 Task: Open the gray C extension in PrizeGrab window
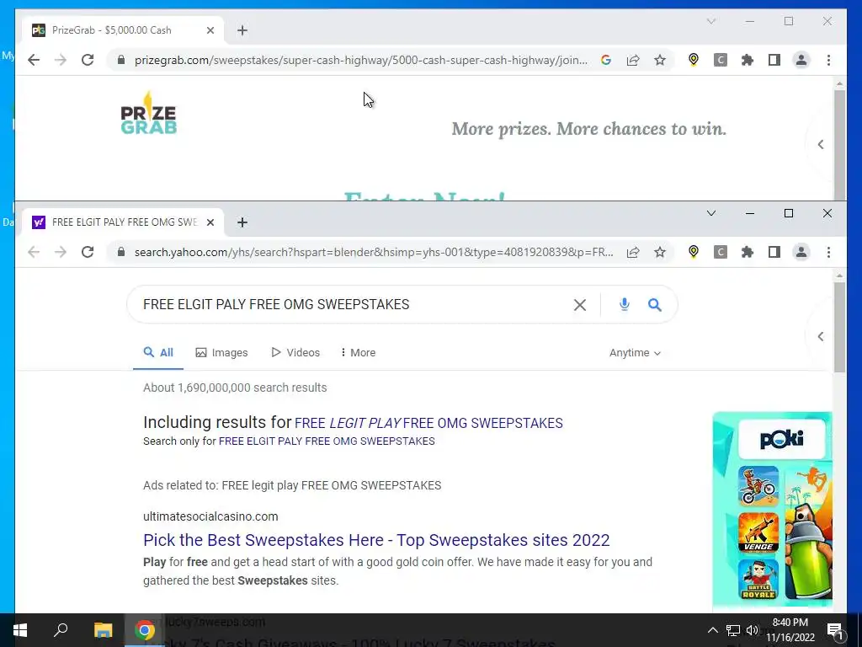[721, 60]
